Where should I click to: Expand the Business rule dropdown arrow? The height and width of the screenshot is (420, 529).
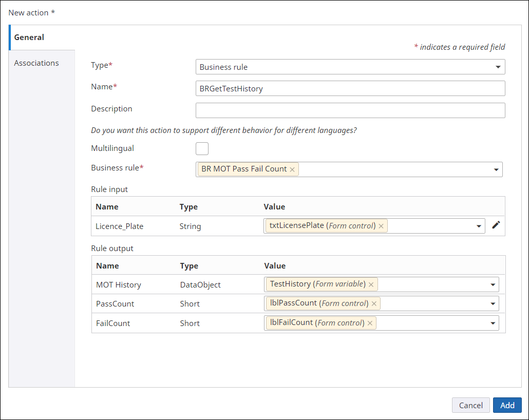(x=496, y=169)
